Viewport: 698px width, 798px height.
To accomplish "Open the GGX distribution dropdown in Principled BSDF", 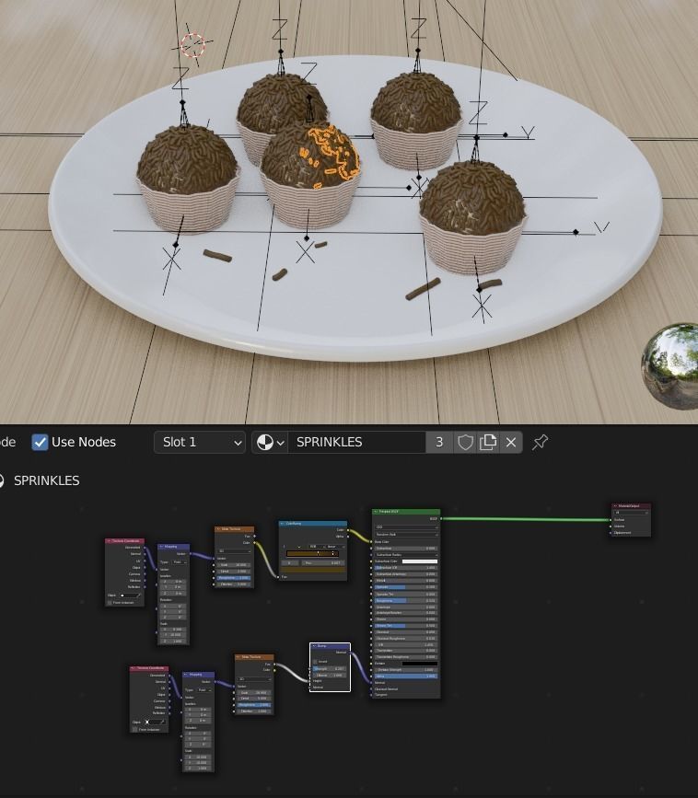I will click(x=406, y=527).
